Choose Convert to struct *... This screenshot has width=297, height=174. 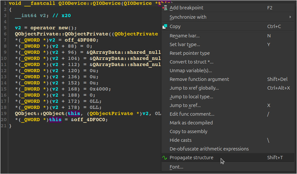(x=191, y=62)
